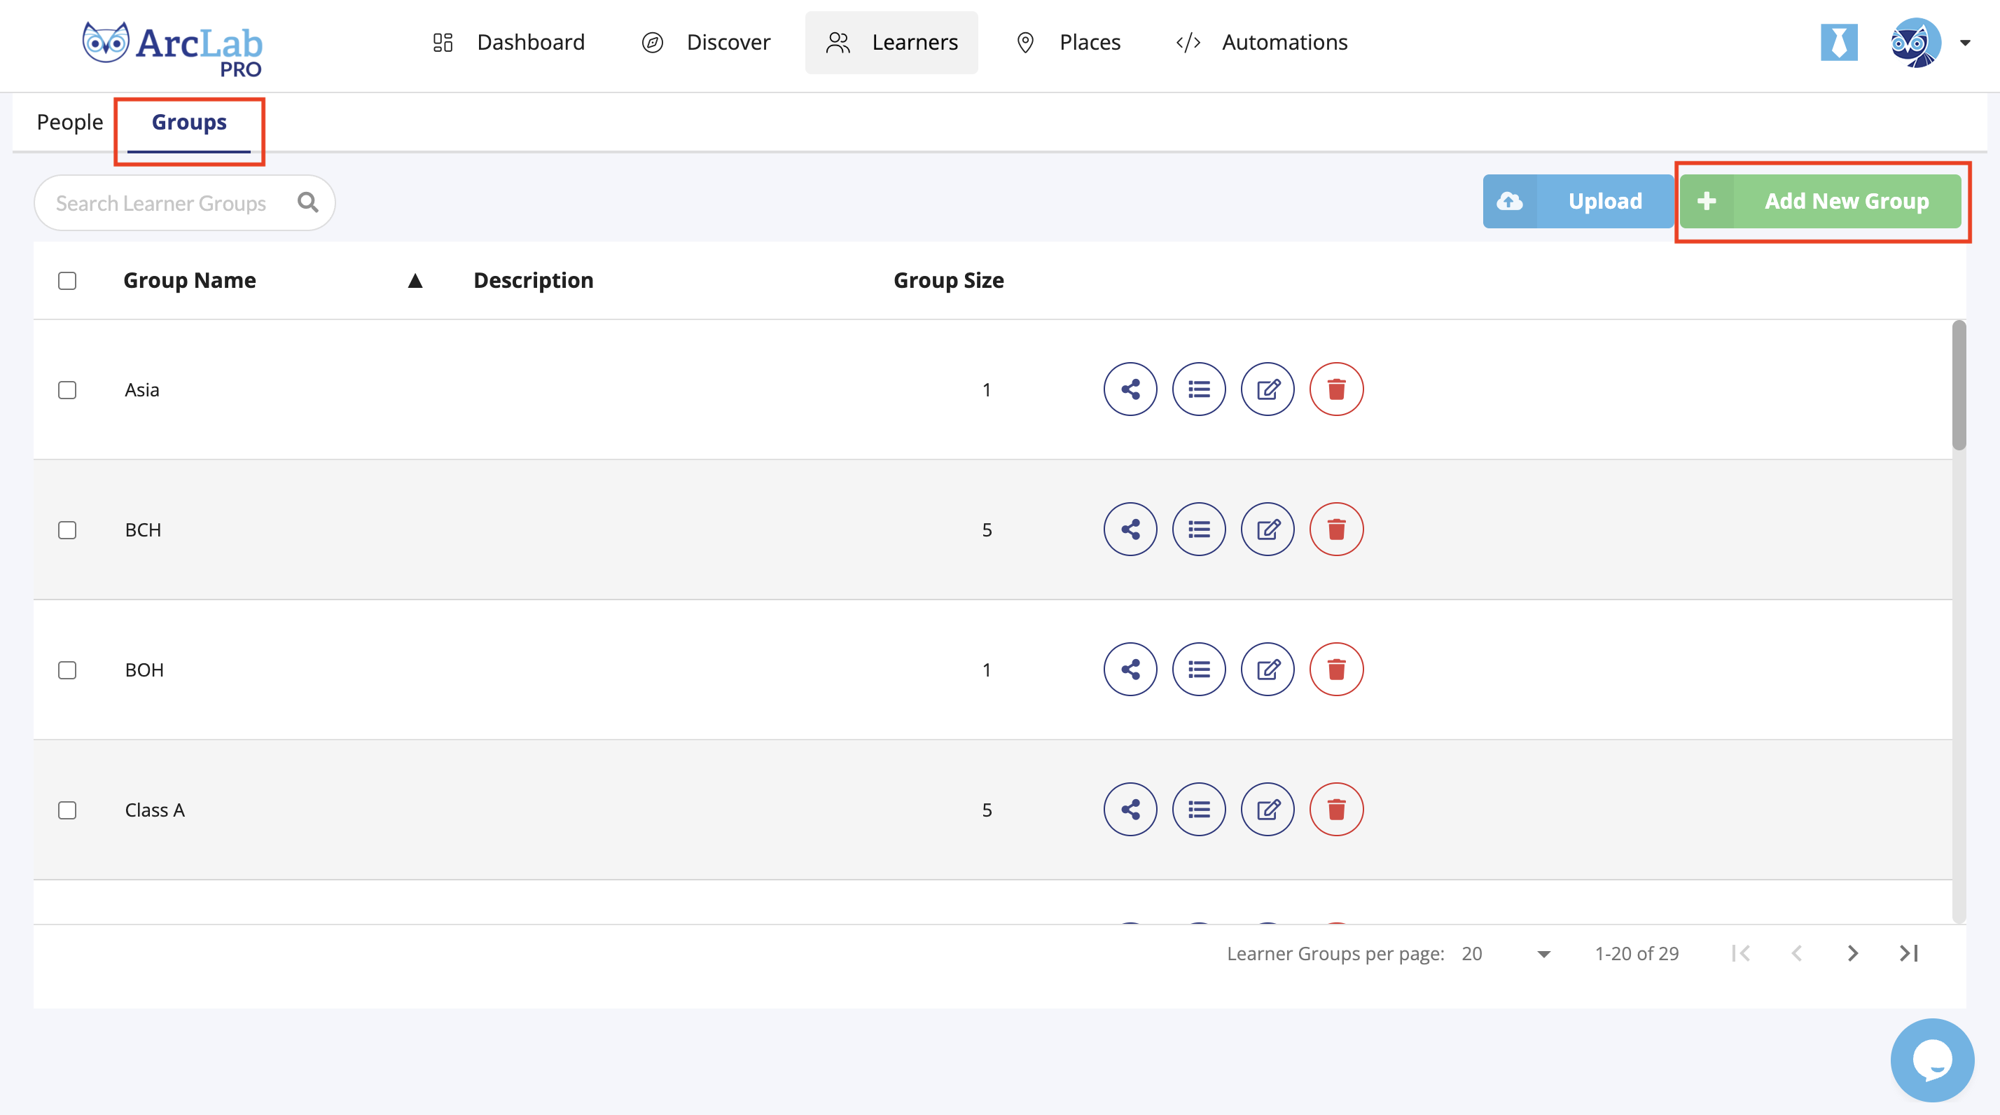Check the Class A group checkbox
This screenshot has width=2000, height=1115.
(67, 810)
